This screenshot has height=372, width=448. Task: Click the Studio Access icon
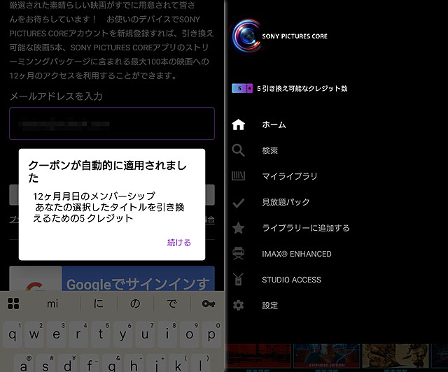tap(238, 280)
